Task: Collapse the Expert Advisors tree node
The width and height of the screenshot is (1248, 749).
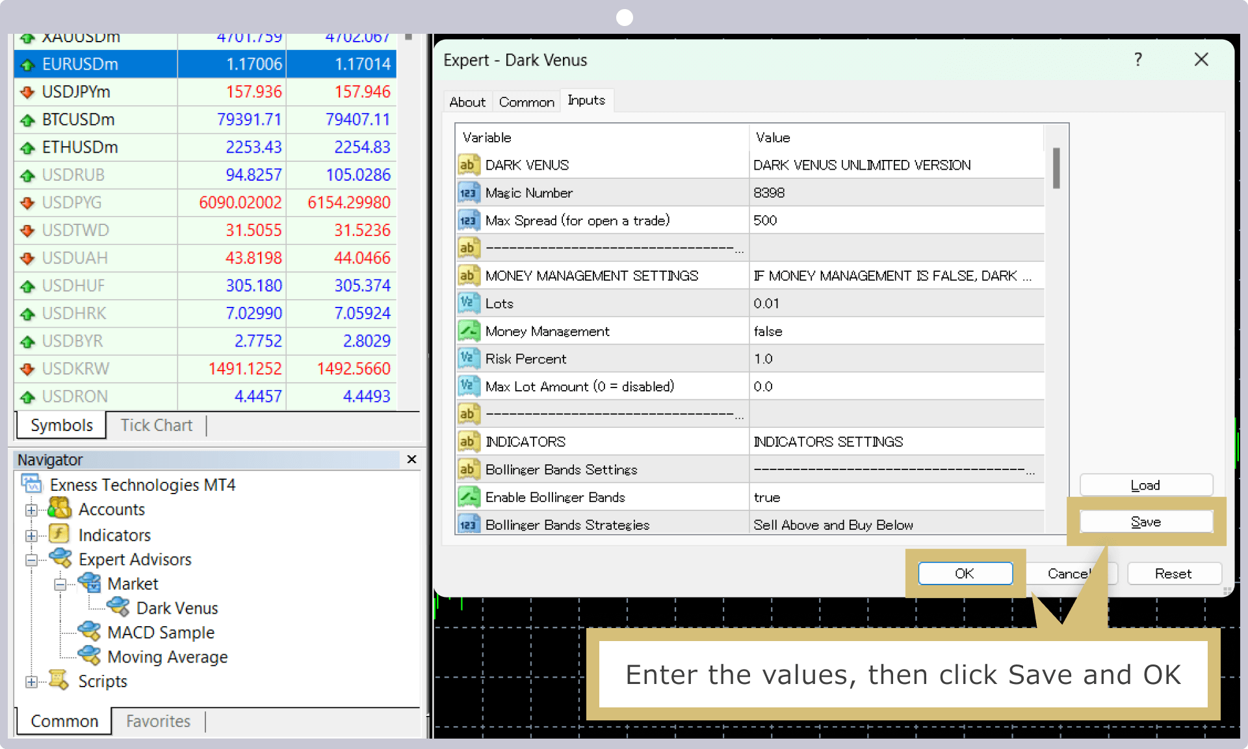Action: [31, 560]
